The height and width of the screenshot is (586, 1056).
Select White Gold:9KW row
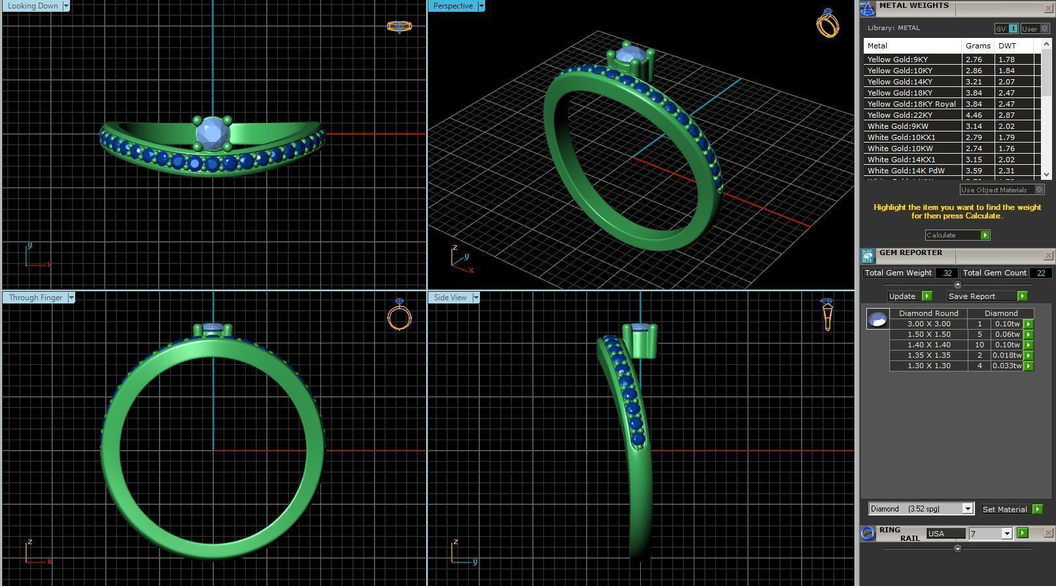tap(952, 126)
